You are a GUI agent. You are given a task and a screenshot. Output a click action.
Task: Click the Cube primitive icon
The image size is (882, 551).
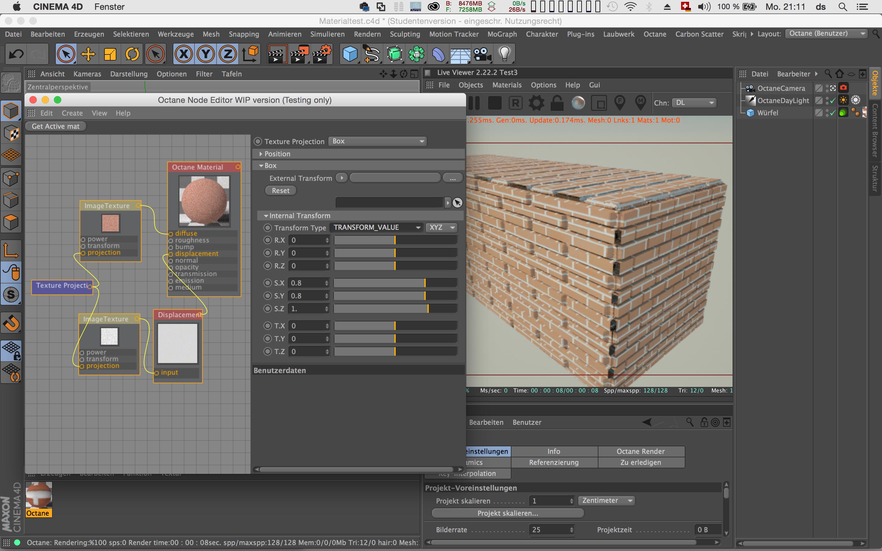tap(350, 54)
